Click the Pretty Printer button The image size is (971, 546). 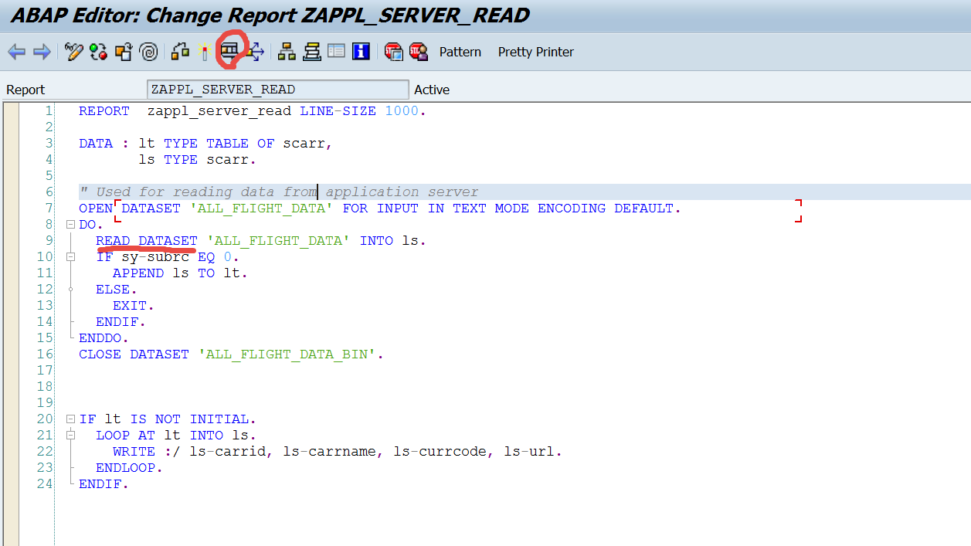pyautogui.click(x=535, y=52)
